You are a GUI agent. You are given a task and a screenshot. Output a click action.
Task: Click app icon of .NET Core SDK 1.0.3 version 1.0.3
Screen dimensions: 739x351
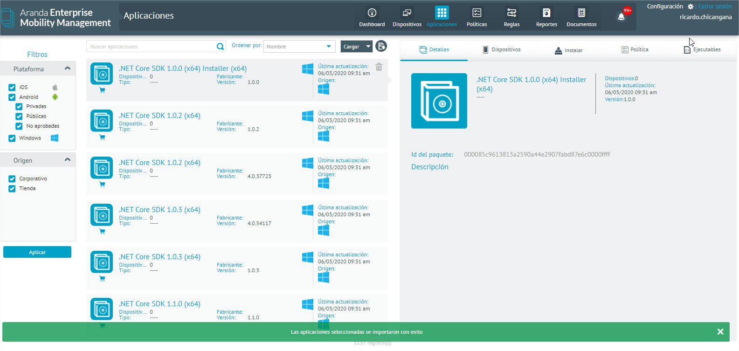[102, 262]
